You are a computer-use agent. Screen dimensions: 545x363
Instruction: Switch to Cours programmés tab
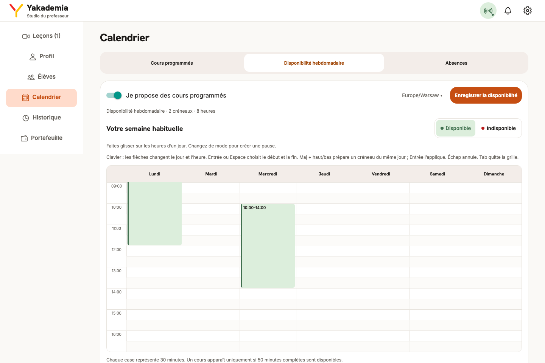(x=172, y=63)
